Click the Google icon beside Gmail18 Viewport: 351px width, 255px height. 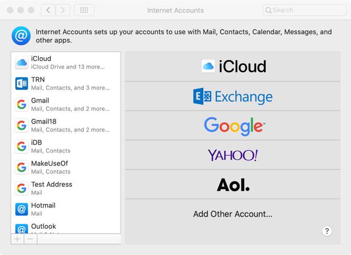21,126
